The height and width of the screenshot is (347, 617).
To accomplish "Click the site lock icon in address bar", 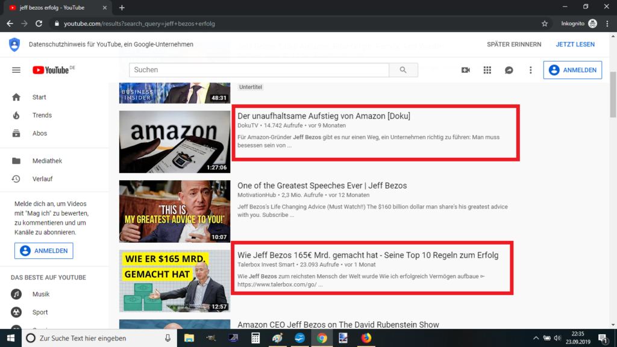I will (x=57, y=23).
